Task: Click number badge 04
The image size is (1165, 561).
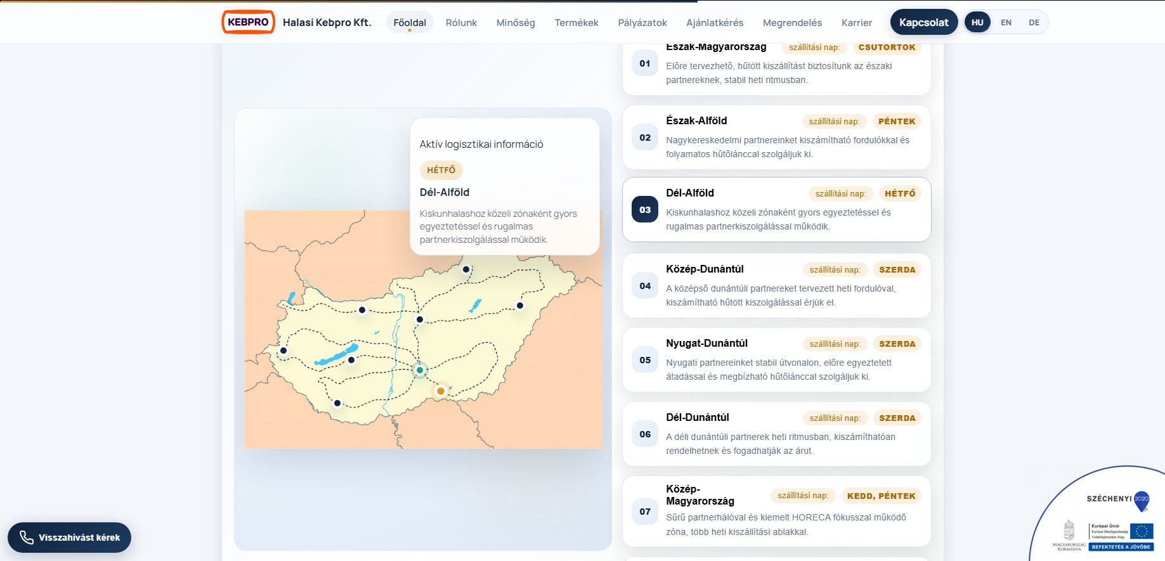Action: point(645,286)
